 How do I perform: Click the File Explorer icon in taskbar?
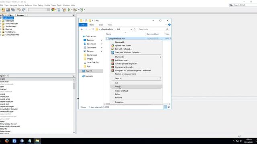tap(37, 141)
